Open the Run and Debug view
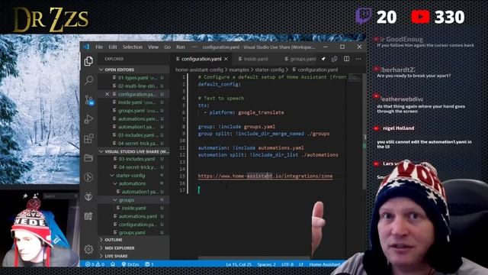This screenshot has width=488, height=275. click(88, 119)
